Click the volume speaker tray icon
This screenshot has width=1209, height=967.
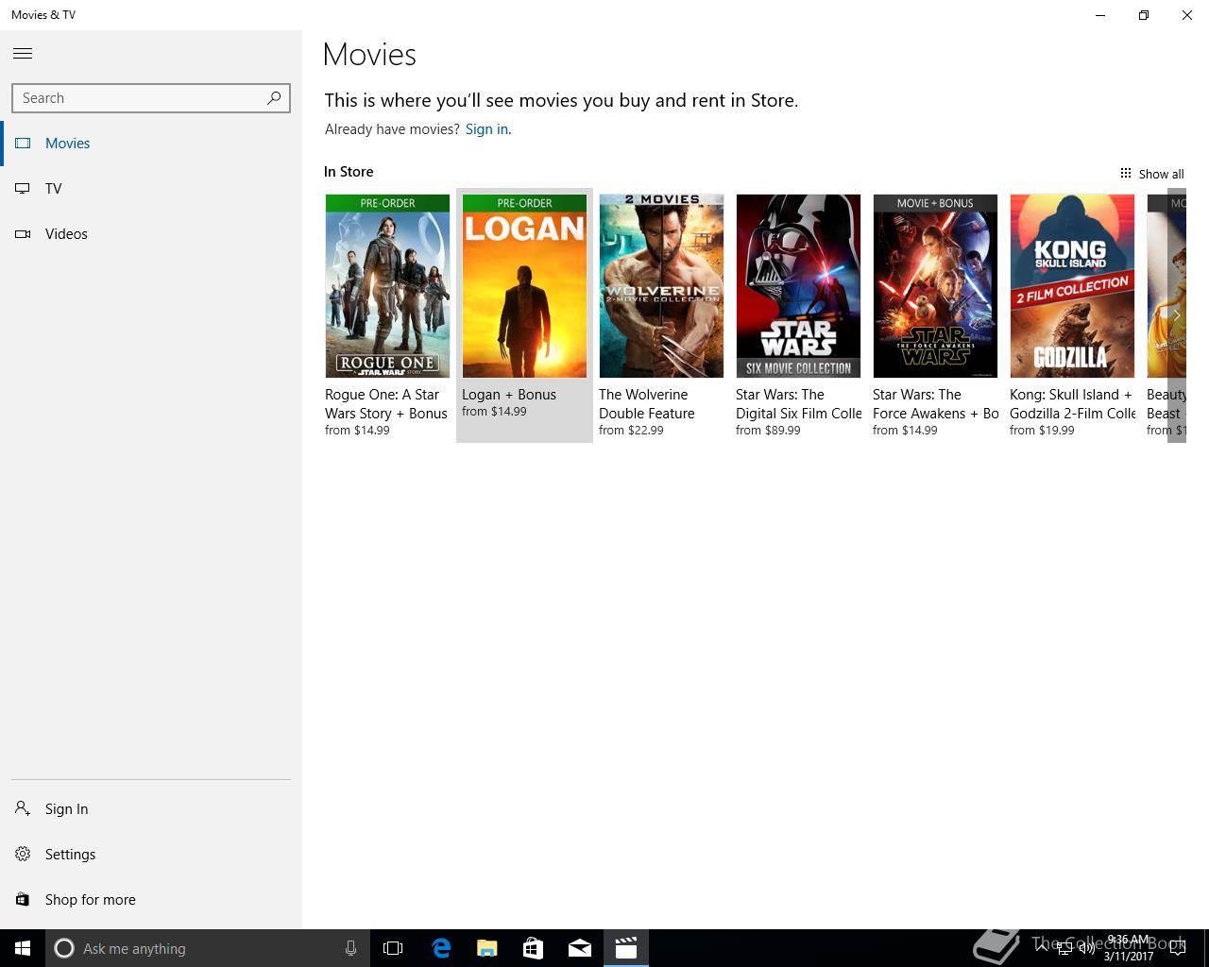point(1085,949)
